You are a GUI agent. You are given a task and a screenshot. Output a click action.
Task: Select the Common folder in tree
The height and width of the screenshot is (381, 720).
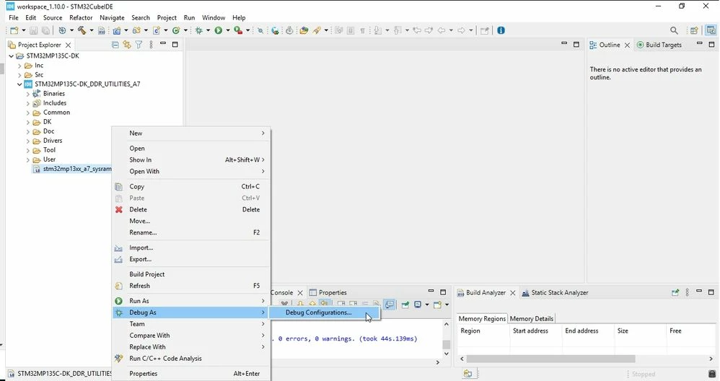click(x=56, y=113)
